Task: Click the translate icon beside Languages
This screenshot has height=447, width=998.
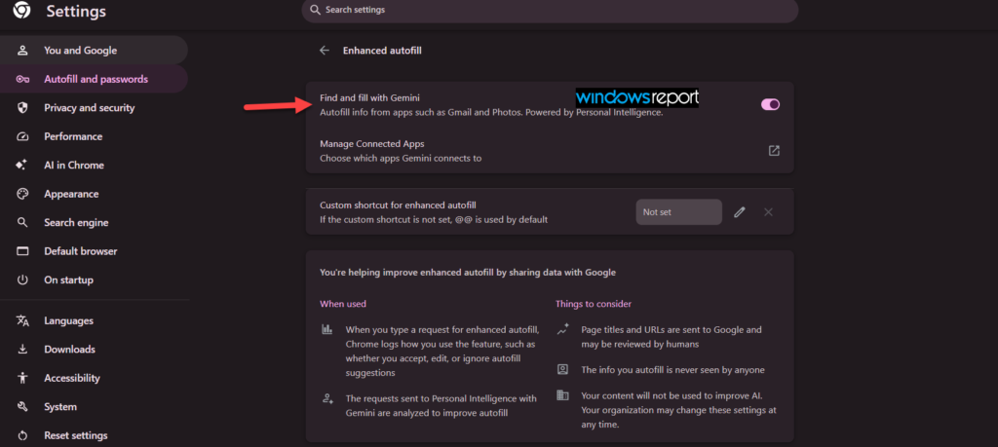Action: click(x=23, y=320)
